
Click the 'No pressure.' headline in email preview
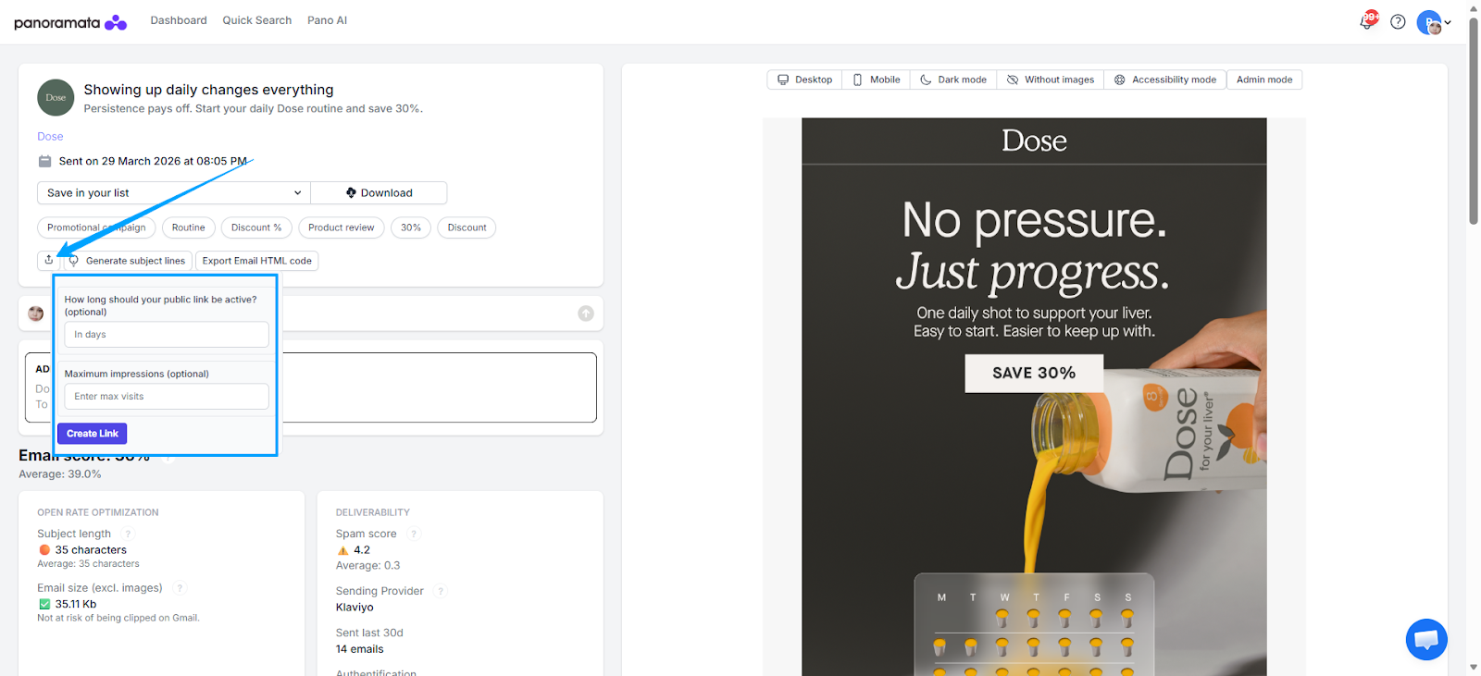pyautogui.click(x=1034, y=221)
